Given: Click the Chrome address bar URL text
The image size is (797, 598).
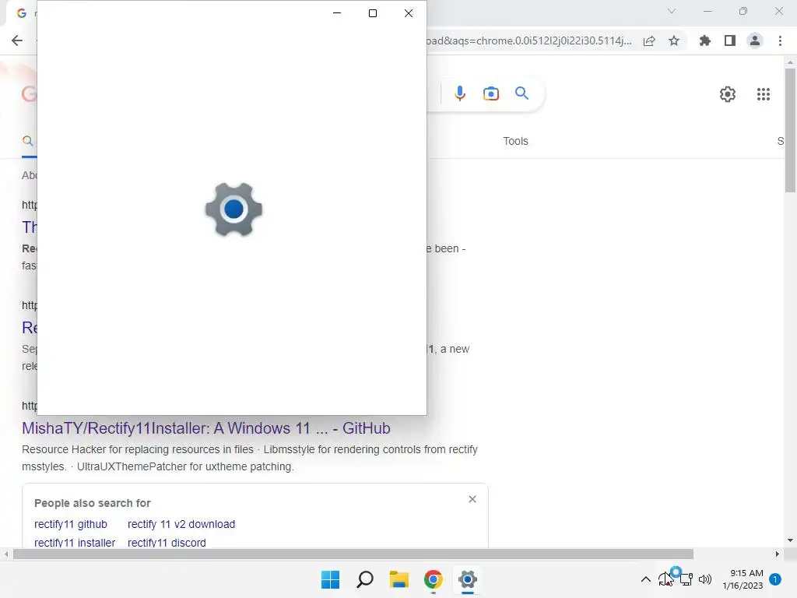Looking at the screenshot, I should [528, 40].
